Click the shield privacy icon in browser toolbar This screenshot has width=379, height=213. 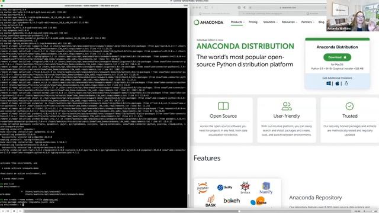pos(239,8)
